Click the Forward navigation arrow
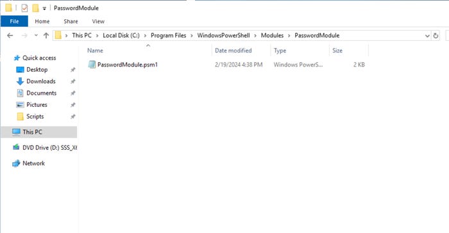The width and height of the screenshot is (449, 233). pyautogui.click(x=24, y=35)
